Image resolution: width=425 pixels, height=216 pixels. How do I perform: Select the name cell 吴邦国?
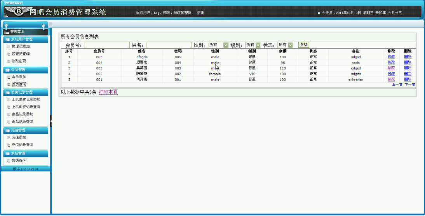pos(142,68)
